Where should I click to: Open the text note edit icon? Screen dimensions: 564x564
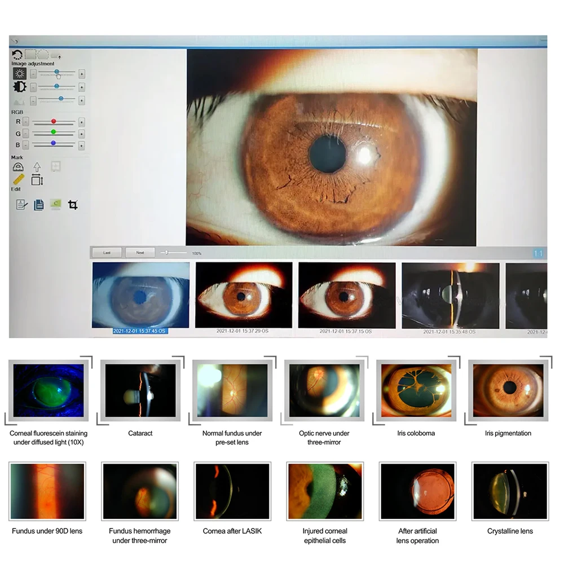click(x=21, y=205)
